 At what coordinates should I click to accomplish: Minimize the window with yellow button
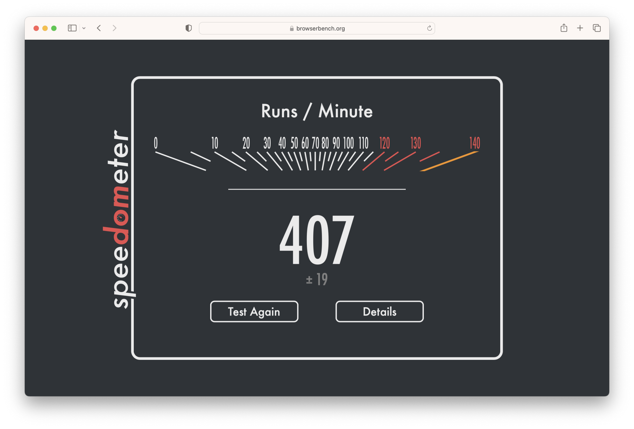click(45, 28)
